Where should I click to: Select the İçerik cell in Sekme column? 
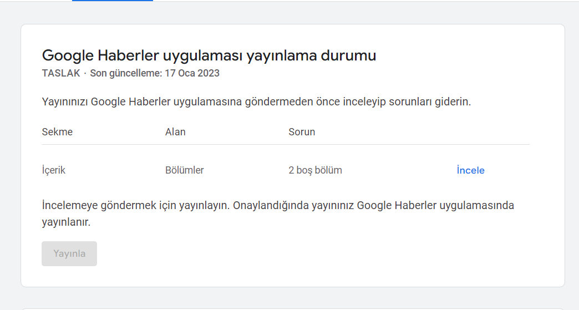[x=54, y=170]
